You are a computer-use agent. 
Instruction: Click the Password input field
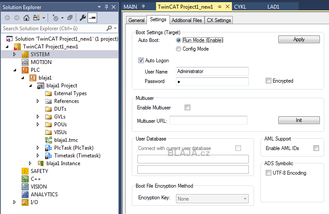click(212, 82)
